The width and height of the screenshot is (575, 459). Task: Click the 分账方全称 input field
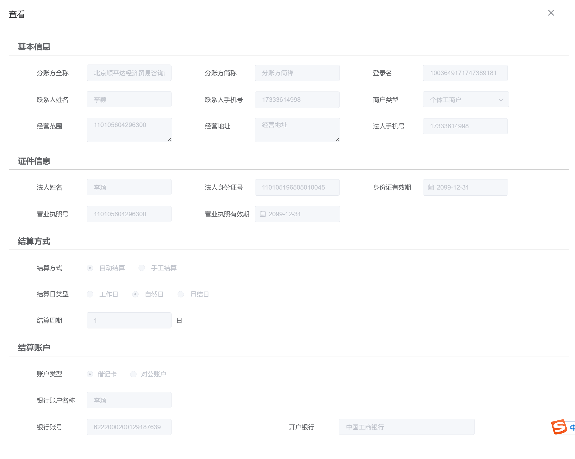(x=129, y=73)
